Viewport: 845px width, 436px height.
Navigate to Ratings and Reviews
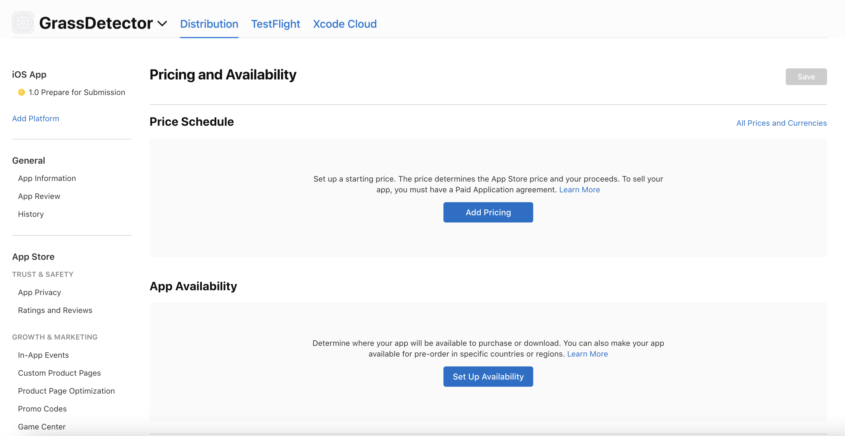55,310
